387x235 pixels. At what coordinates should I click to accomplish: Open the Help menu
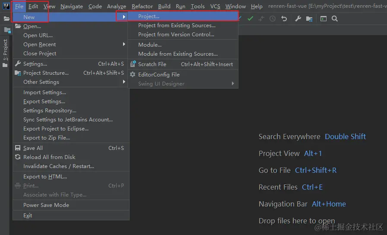[257, 6]
